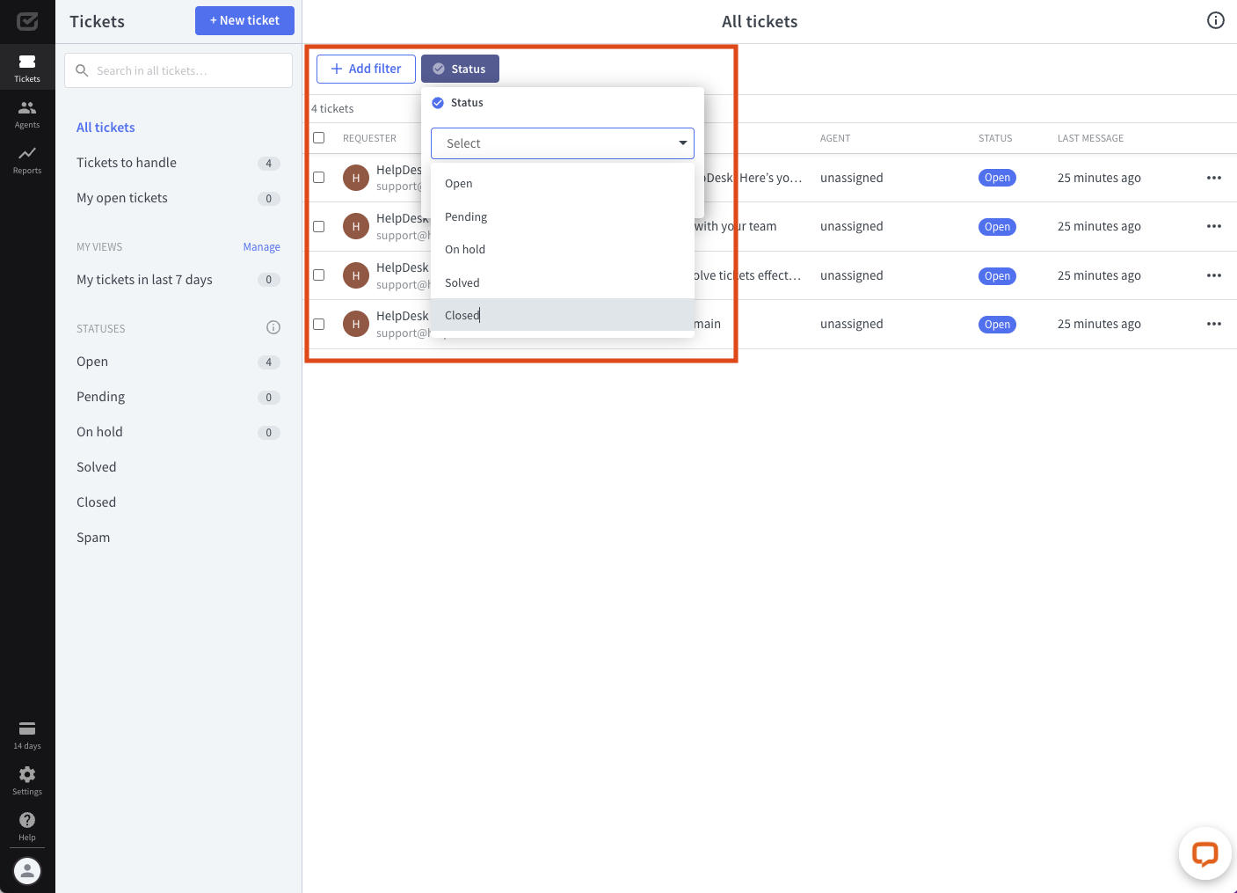Select All tickets in sidebar
The image size is (1237, 893).
(106, 128)
